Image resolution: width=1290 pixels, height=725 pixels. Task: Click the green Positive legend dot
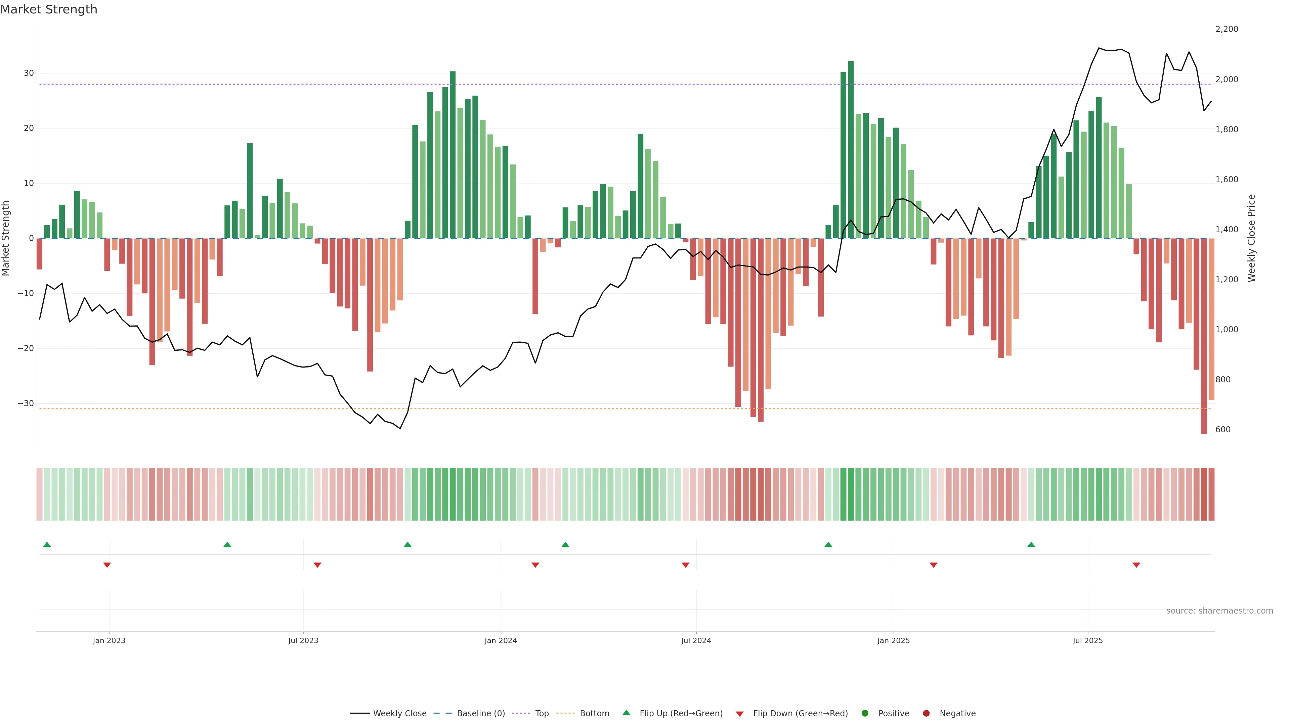point(865,713)
